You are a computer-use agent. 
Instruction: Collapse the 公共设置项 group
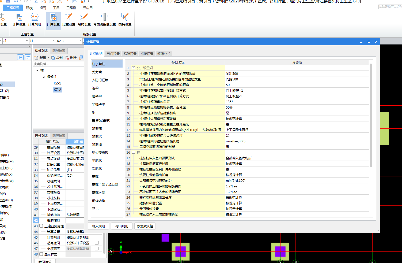(x=133, y=68)
